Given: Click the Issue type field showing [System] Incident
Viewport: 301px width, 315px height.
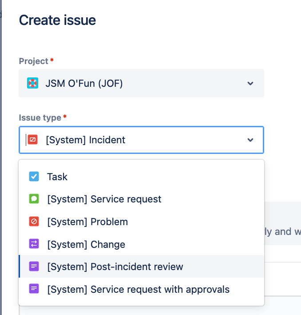Looking at the screenshot, I should tap(141, 140).
